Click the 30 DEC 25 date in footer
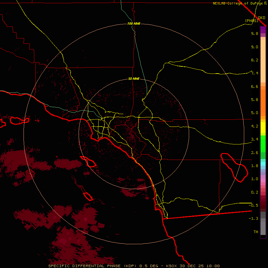Image resolution: width=268 pixels, height=268 pixels. (191, 266)
